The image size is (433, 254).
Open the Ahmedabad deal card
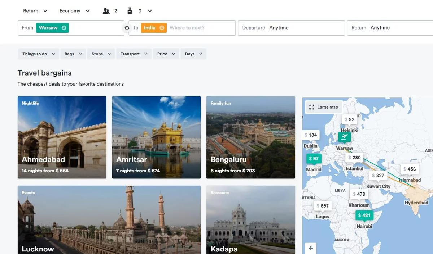[x=62, y=137]
